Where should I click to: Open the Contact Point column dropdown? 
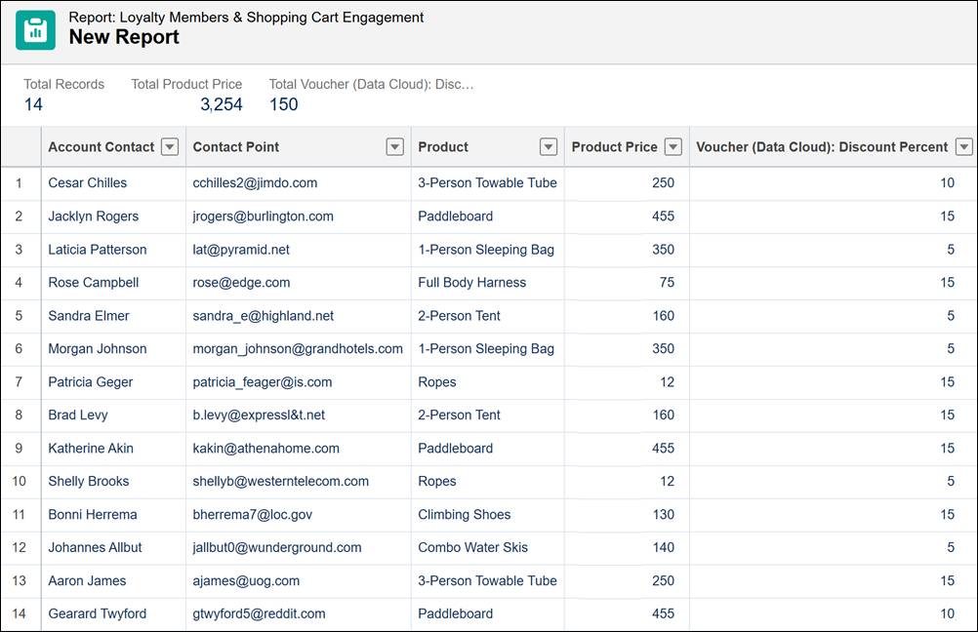[395, 147]
